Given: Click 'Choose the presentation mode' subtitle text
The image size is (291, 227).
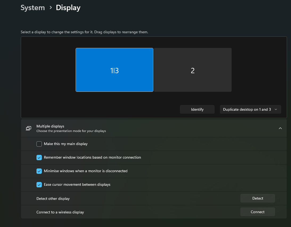Looking at the screenshot, I should pos(71,131).
